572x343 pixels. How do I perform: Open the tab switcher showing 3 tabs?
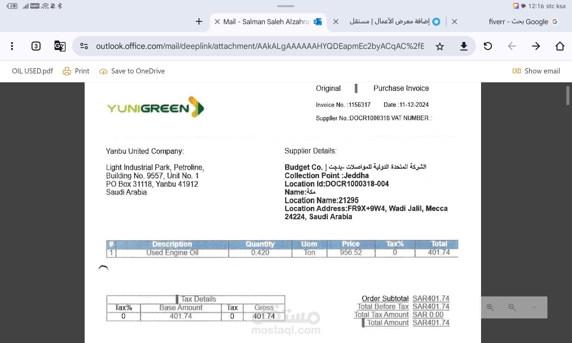pos(36,46)
